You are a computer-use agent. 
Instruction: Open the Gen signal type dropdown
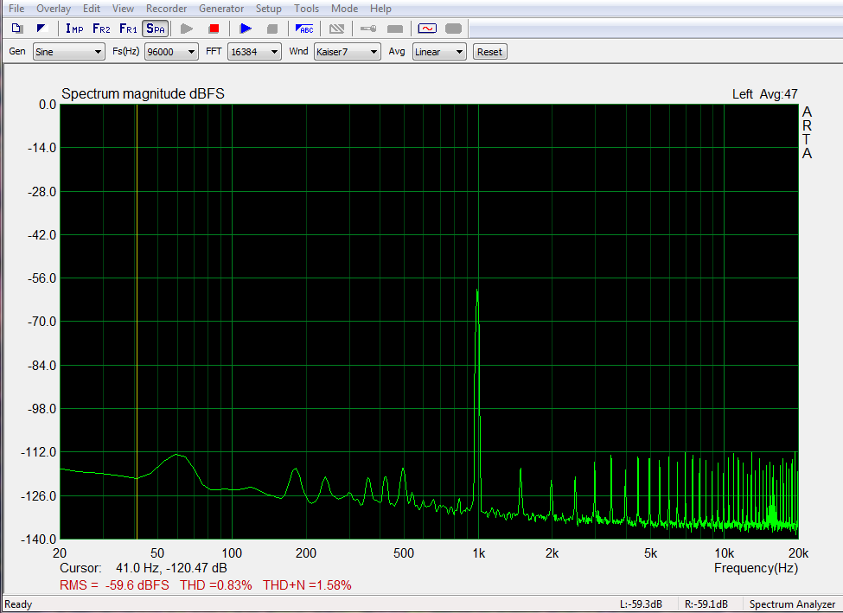click(69, 52)
